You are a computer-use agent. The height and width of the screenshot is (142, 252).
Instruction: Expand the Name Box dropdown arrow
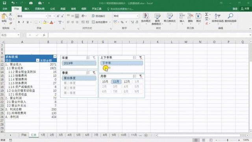19,35
